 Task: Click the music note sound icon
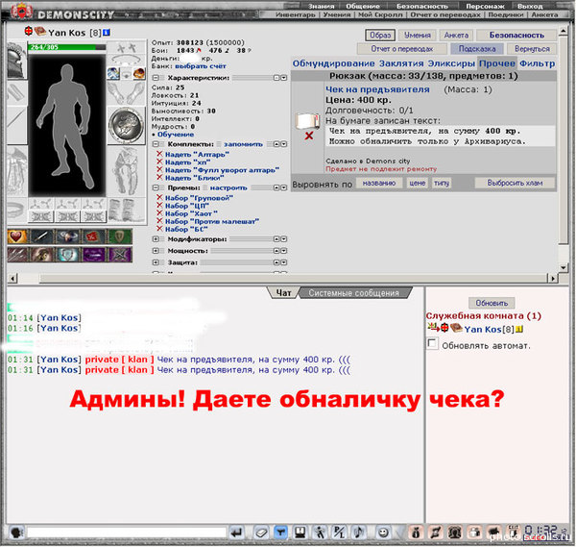tap(359, 533)
